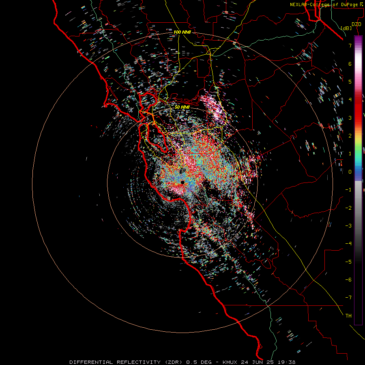Click the -1 dB tick label on the legend
Screen dimensions: 365x365
[348, 190]
